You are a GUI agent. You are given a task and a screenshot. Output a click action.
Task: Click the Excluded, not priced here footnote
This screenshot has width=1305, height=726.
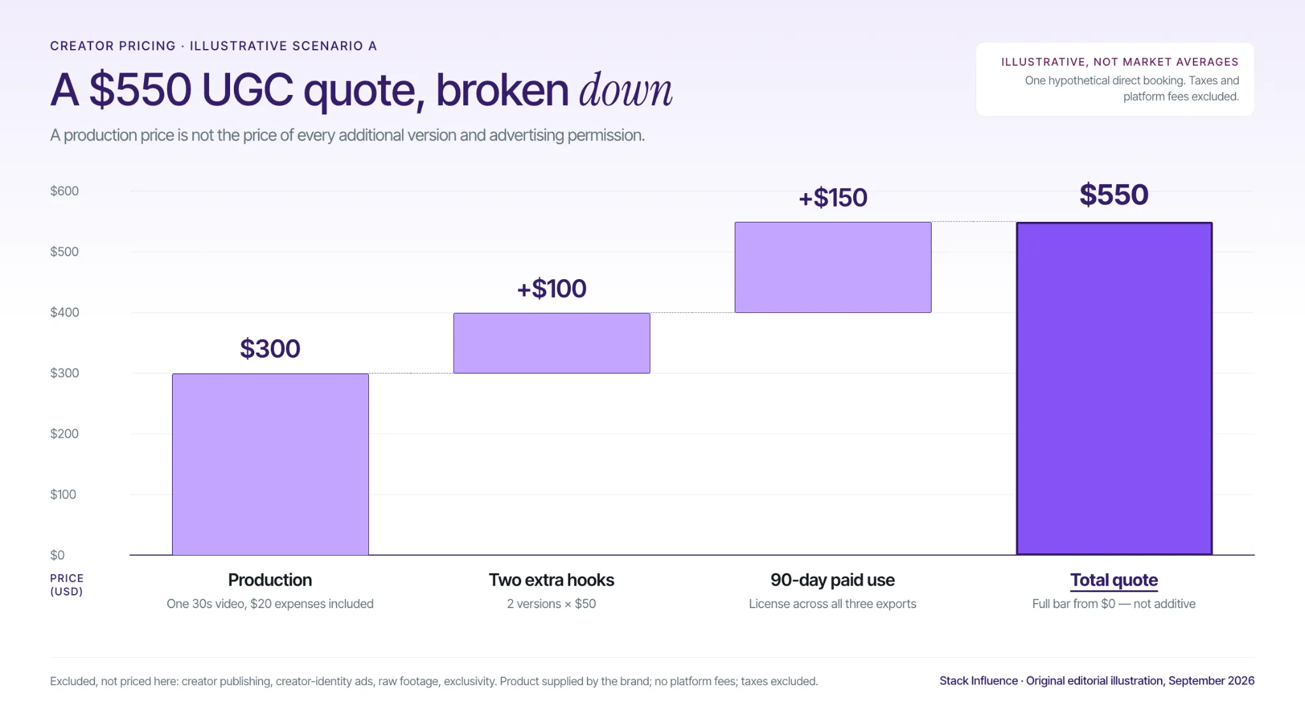tap(434, 681)
